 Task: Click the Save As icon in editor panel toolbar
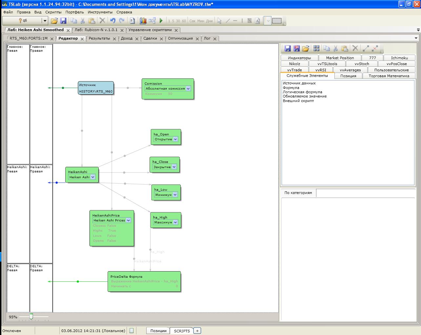(x=296, y=48)
